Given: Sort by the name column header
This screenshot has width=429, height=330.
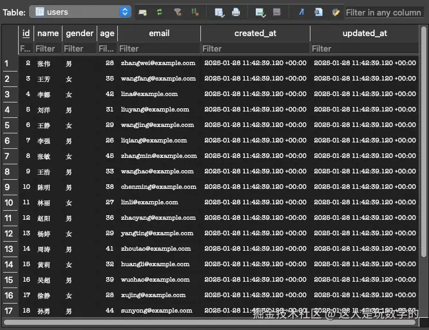Looking at the screenshot, I should pyautogui.click(x=48, y=34).
